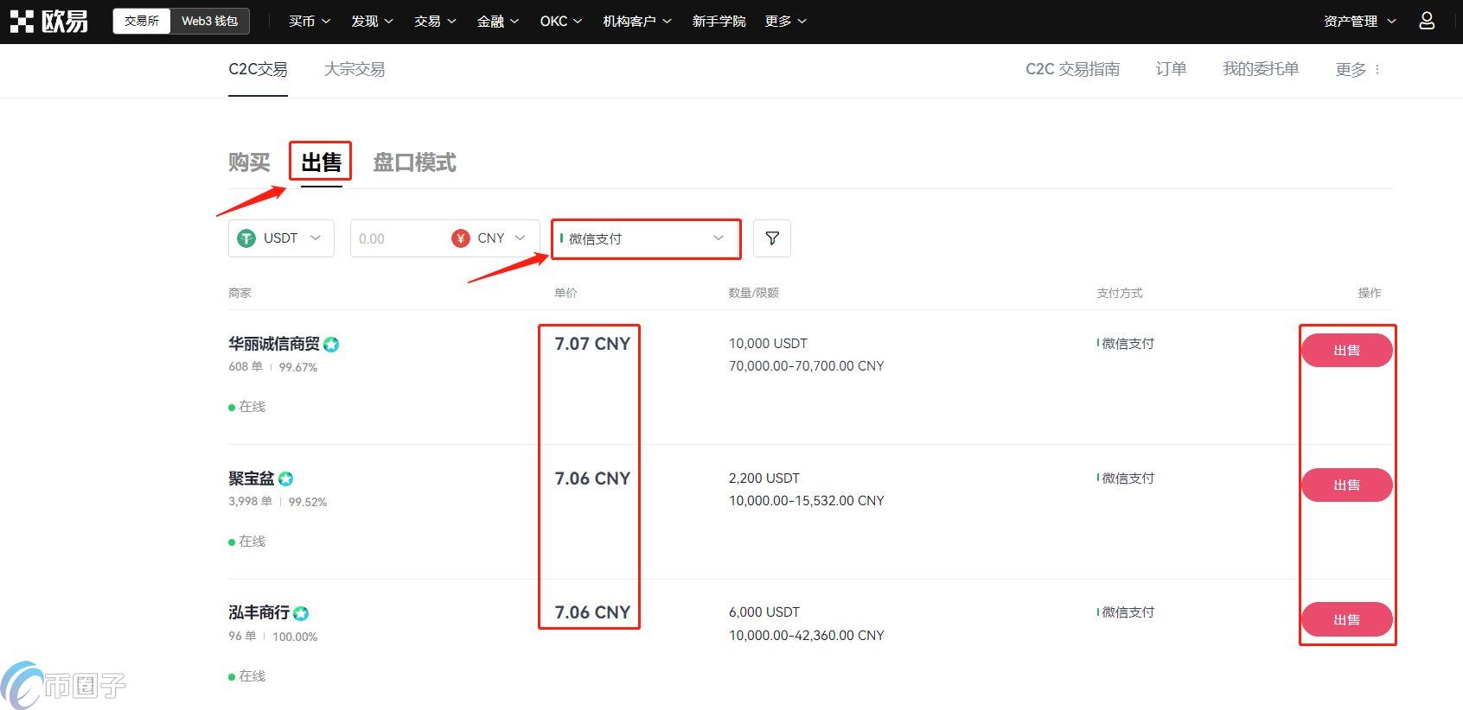
Task: Click the 99.52% completion rate
Action: coord(308,502)
